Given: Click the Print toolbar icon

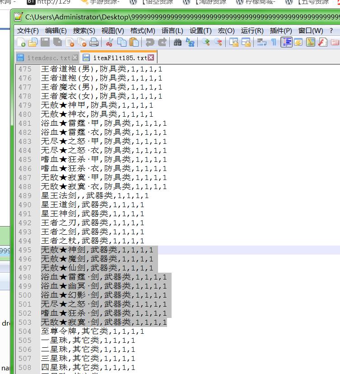Looking at the screenshot, I should (x=94, y=43).
